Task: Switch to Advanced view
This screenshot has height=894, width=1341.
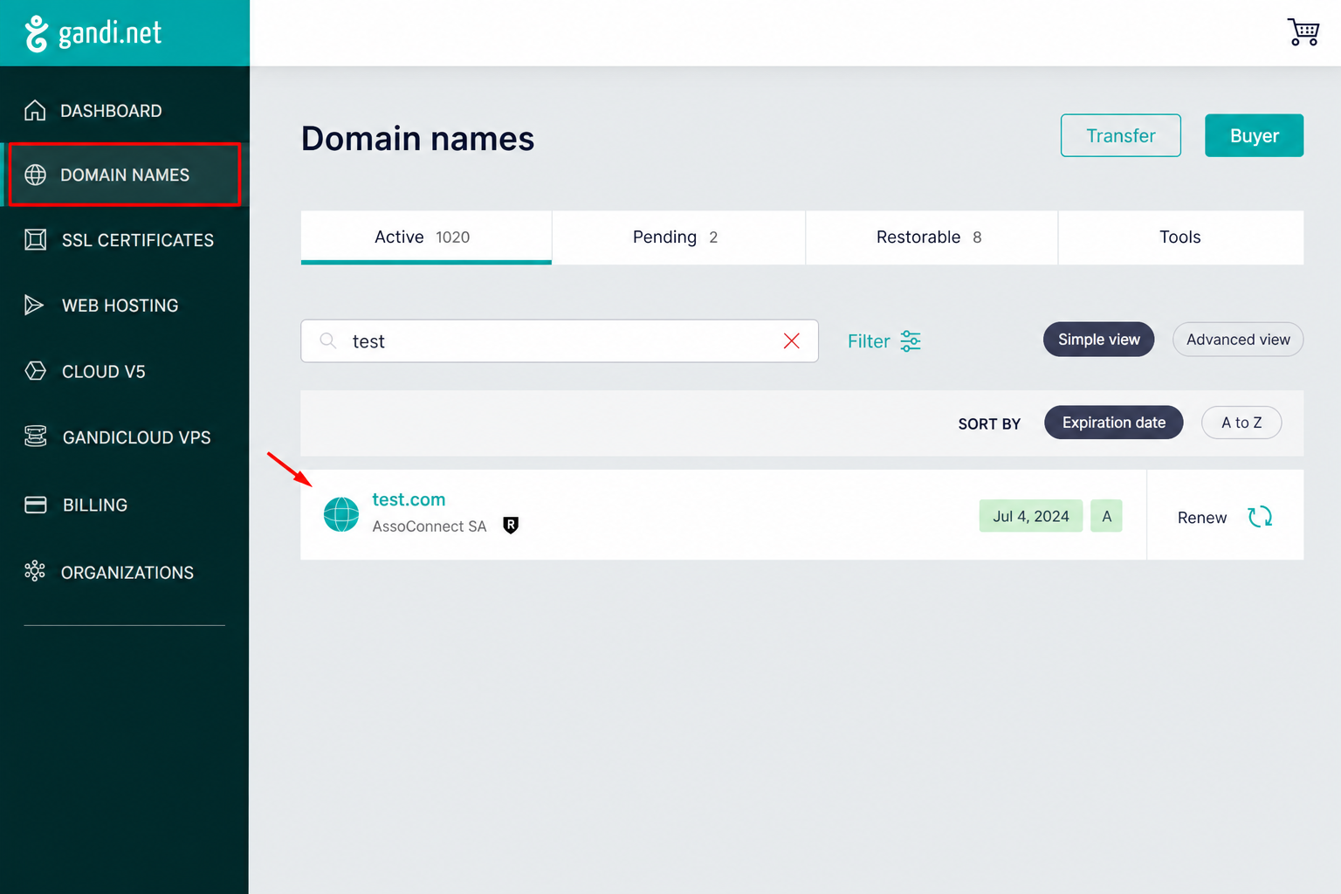Action: pos(1238,340)
